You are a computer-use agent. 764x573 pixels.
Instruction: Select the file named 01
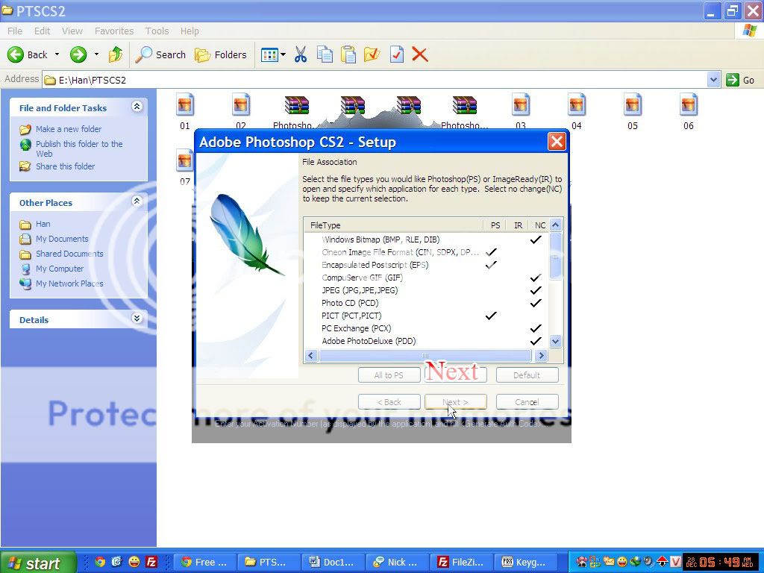pyautogui.click(x=185, y=112)
